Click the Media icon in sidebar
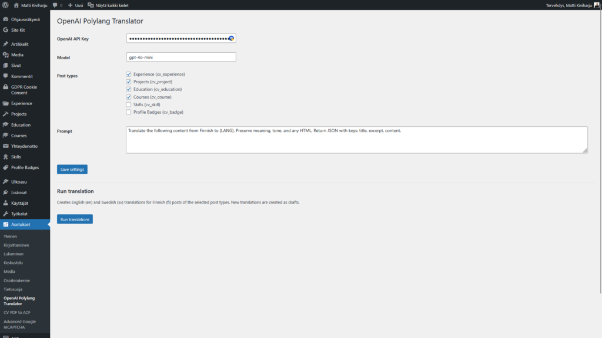The height and width of the screenshot is (338, 602). pyautogui.click(x=5, y=55)
